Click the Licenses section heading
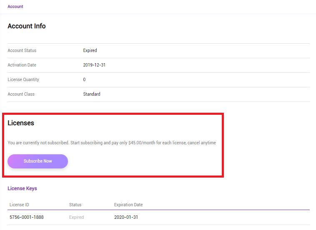Screen dimensions: 316x230 click(x=21, y=123)
